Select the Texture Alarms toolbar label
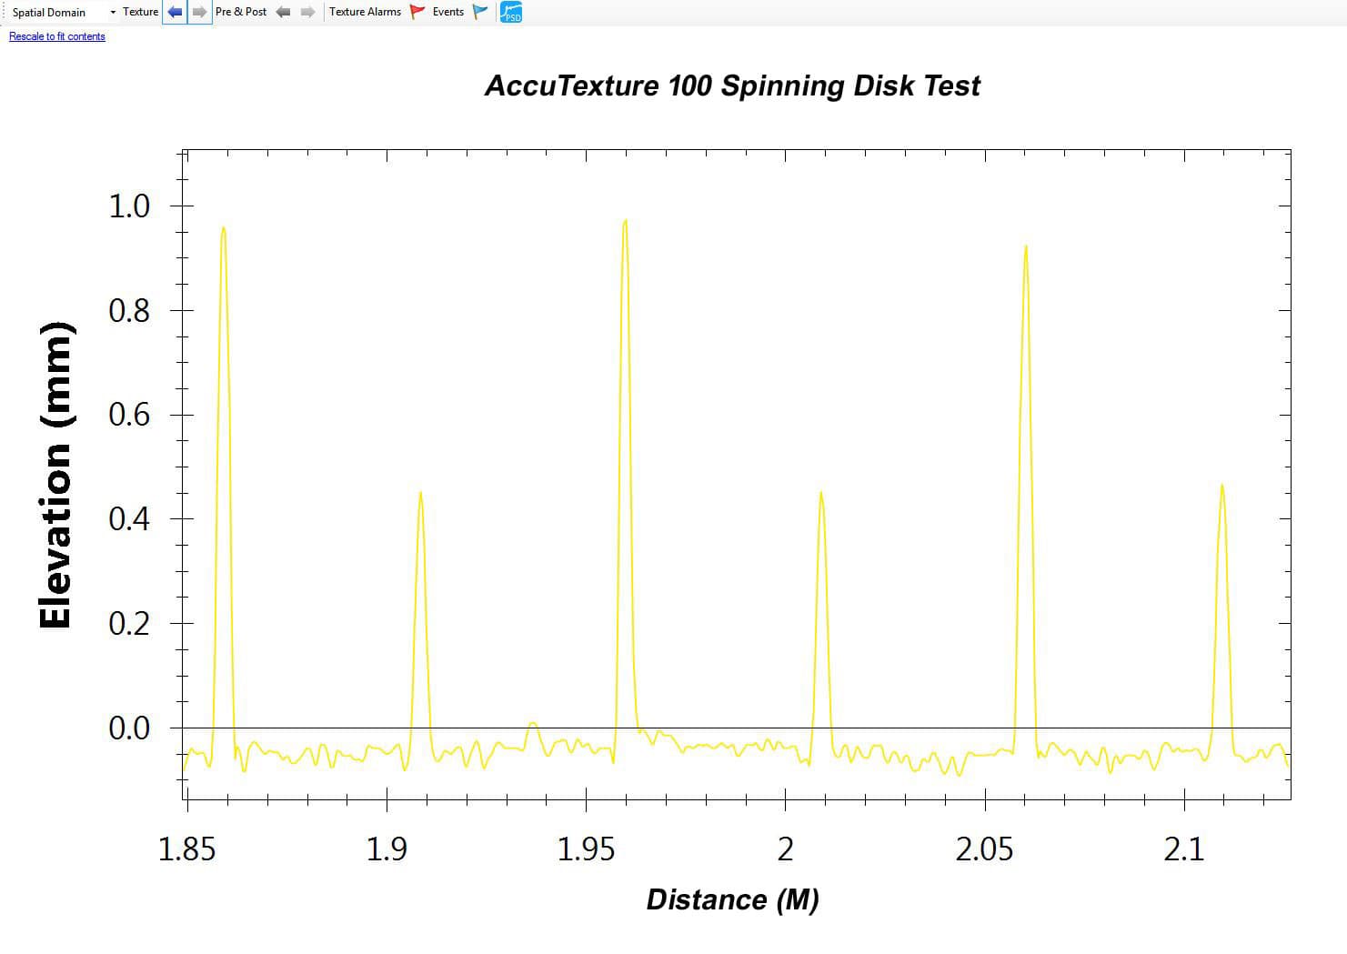The image size is (1347, 954). click(x=364, y=12)
